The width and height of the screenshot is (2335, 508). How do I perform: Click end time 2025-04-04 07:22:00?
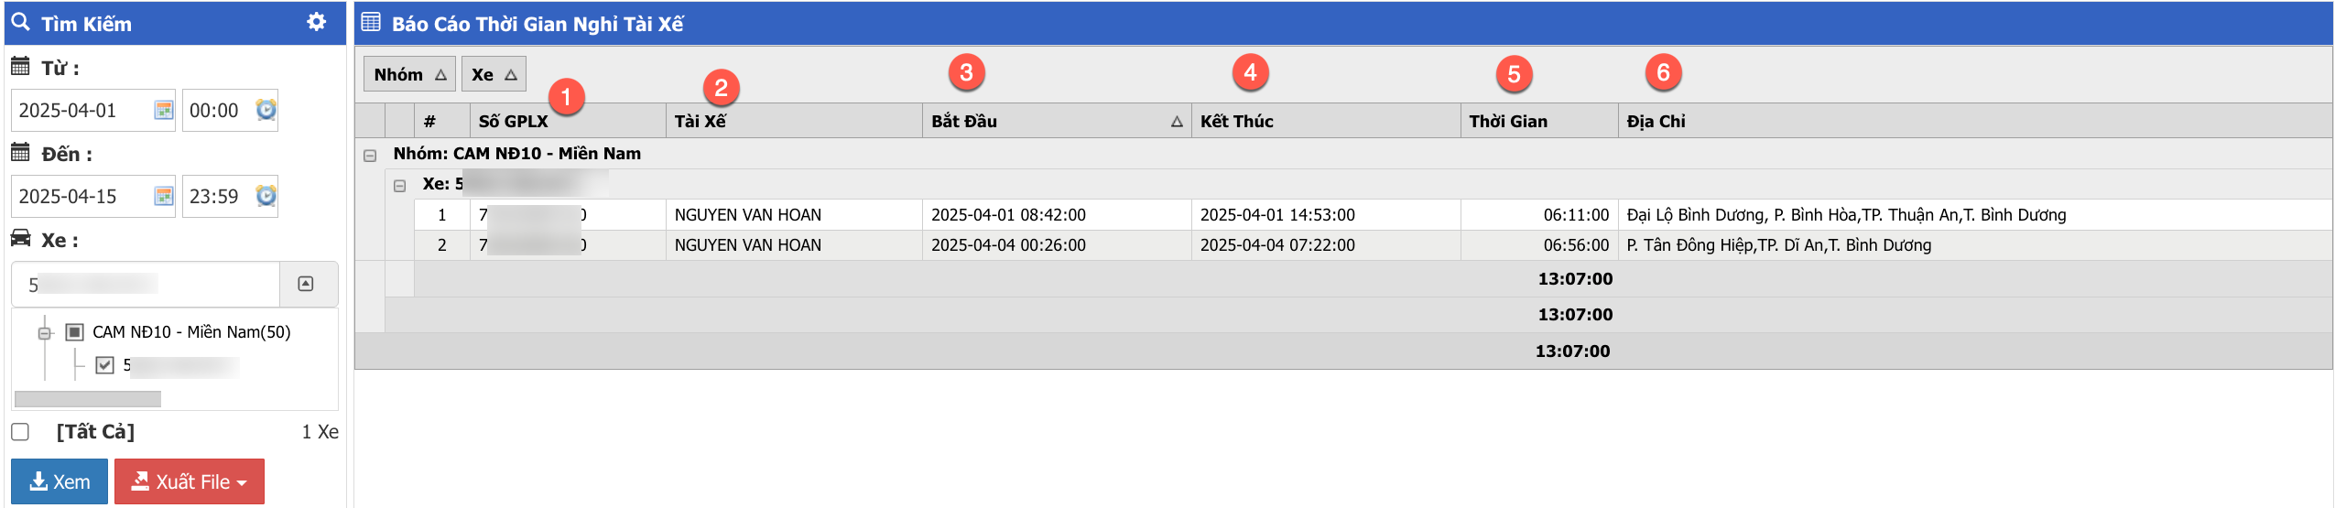pos(1277,245)
